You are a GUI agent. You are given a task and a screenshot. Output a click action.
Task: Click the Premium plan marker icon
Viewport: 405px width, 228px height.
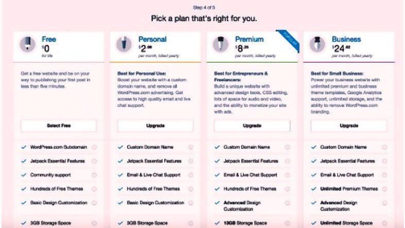[x=221, y=44]
